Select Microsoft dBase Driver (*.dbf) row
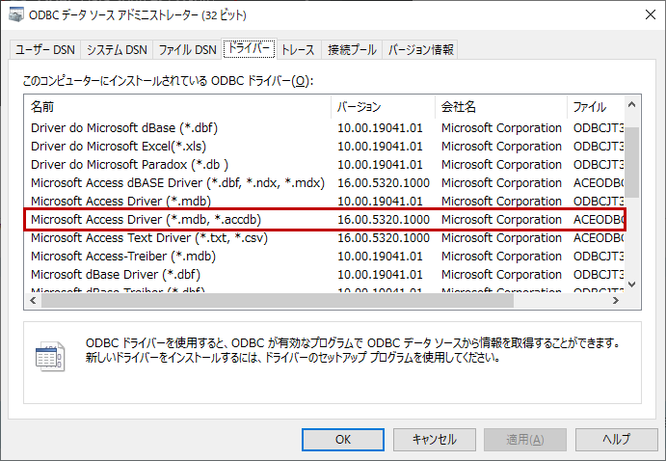 (325, 275)
